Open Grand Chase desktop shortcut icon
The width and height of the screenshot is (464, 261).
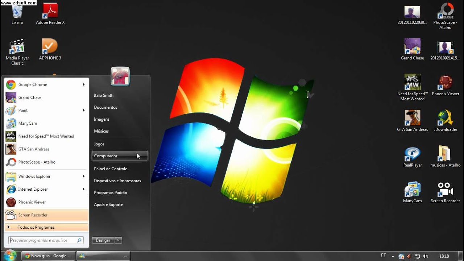pos(412,50)
